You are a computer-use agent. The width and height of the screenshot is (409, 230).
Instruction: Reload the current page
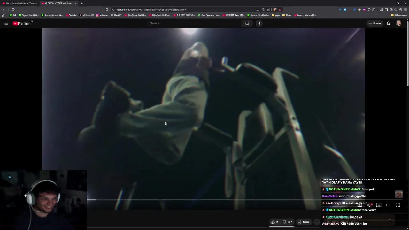click(13, 10)
